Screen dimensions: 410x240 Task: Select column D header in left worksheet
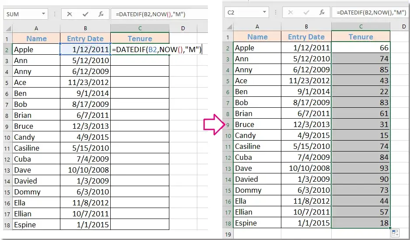point(182,28)
